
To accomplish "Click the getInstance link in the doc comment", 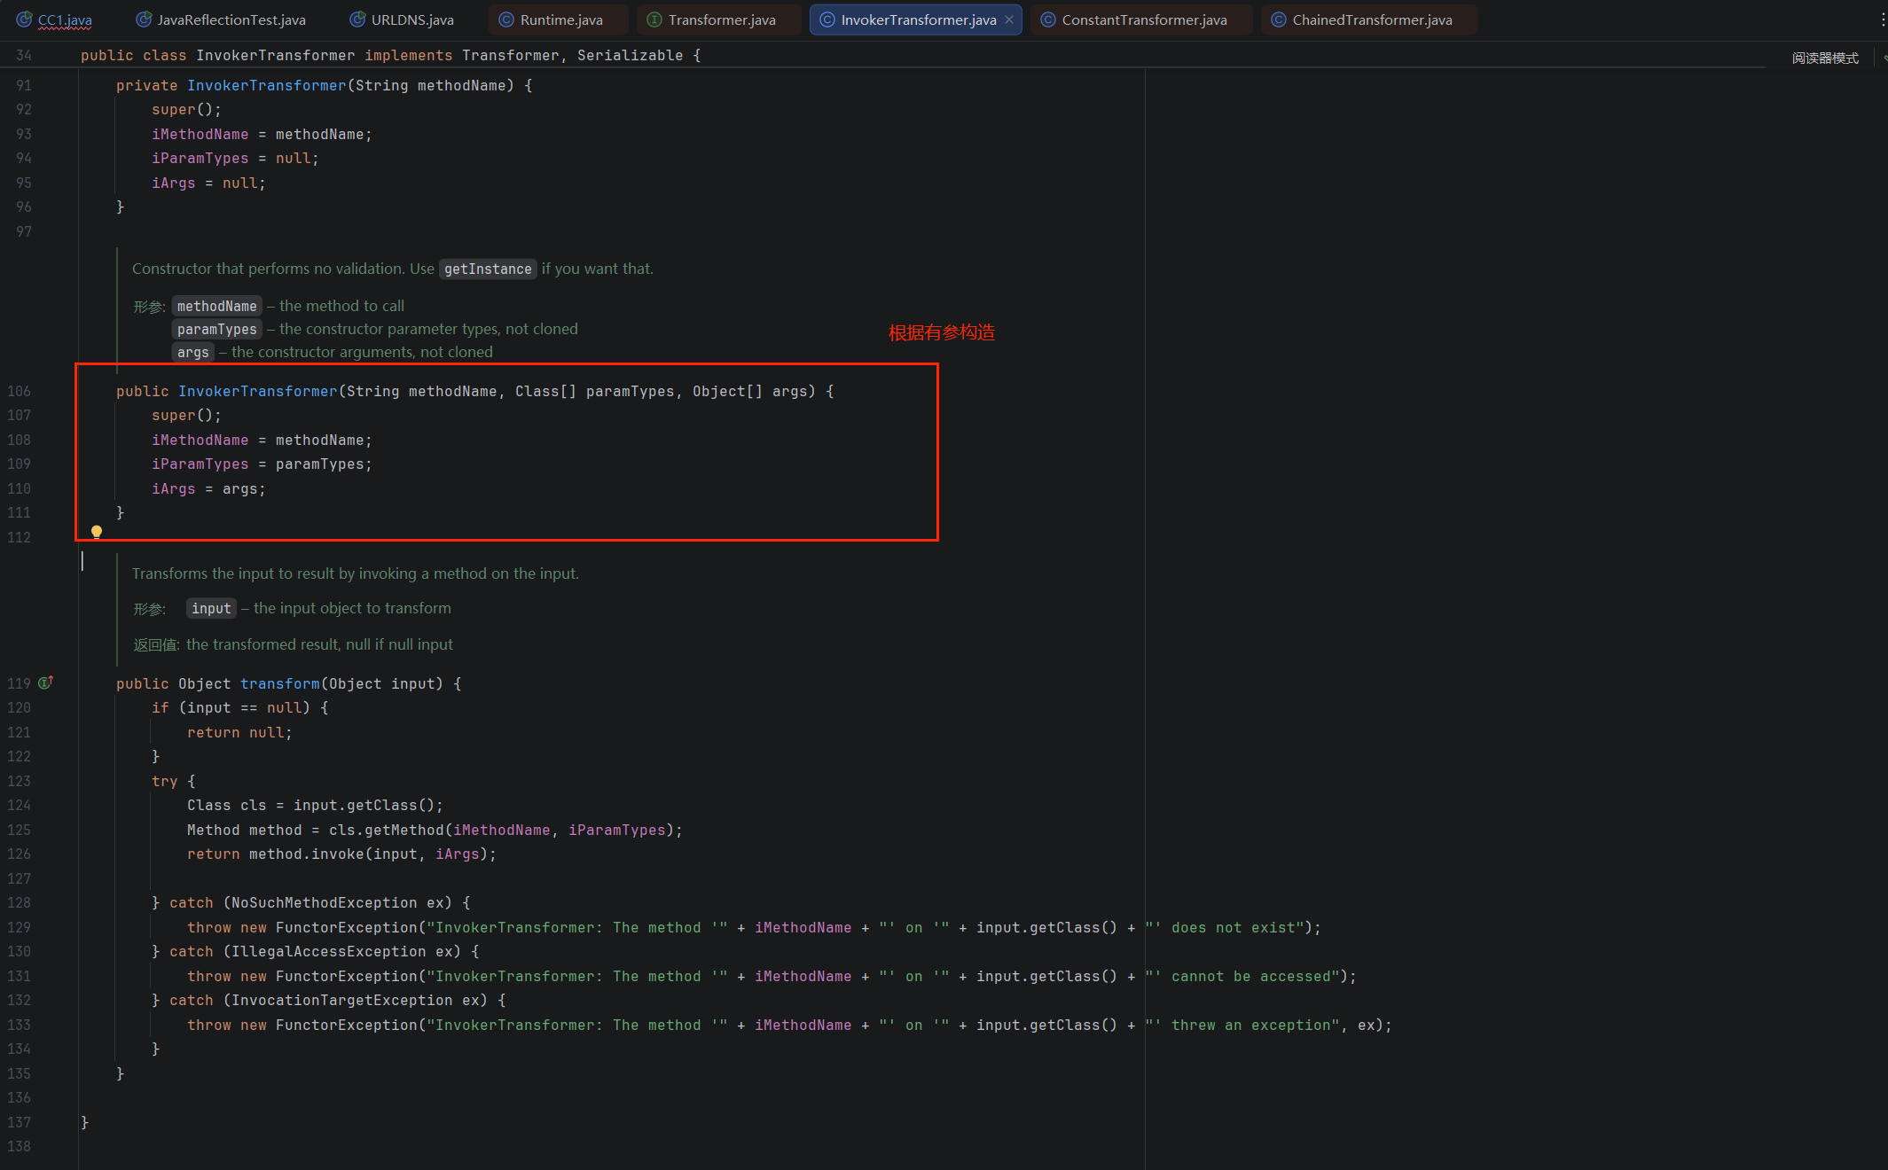I will pyautogui.click(x=488, y=269).
